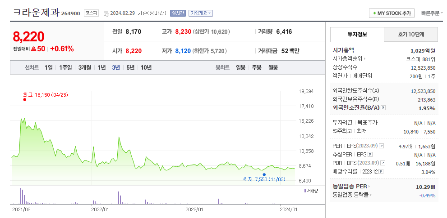Click the 코스피 market badge
447x218 pixels.
point(91,13)
